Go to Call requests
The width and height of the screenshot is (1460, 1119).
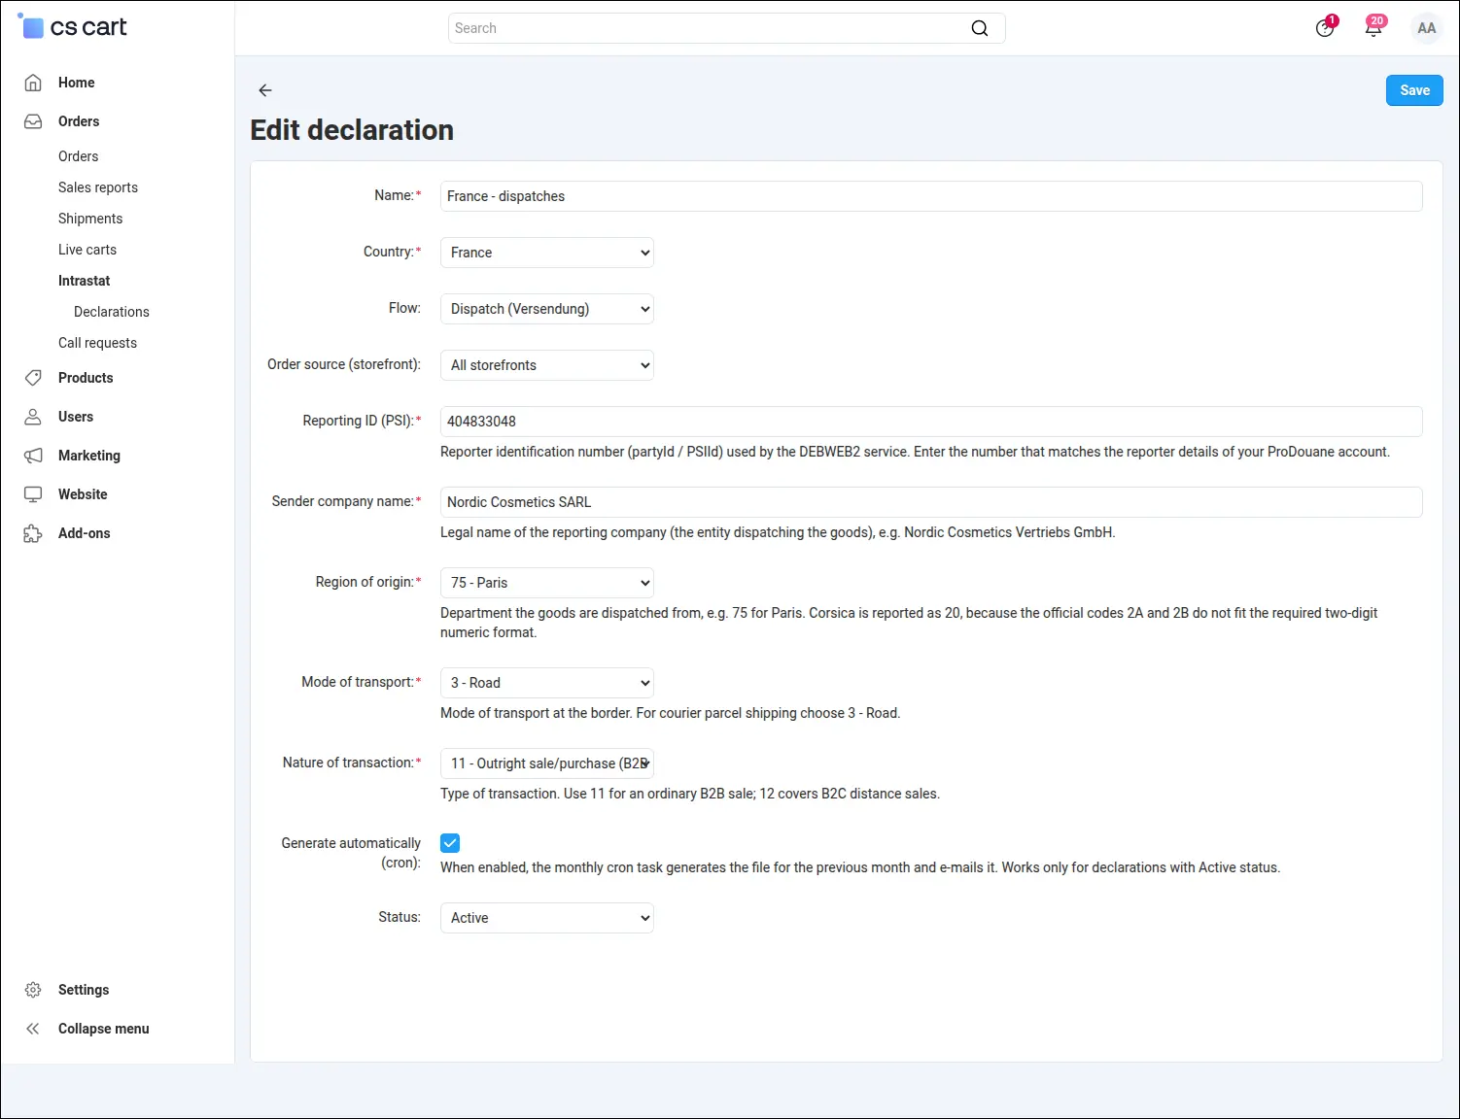pyautogui.click(x=97, y=343)
